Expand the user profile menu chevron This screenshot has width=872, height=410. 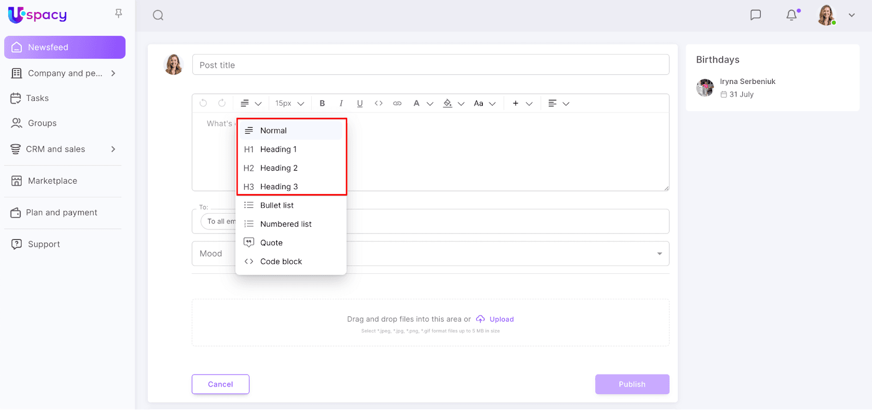click(851, 15)
